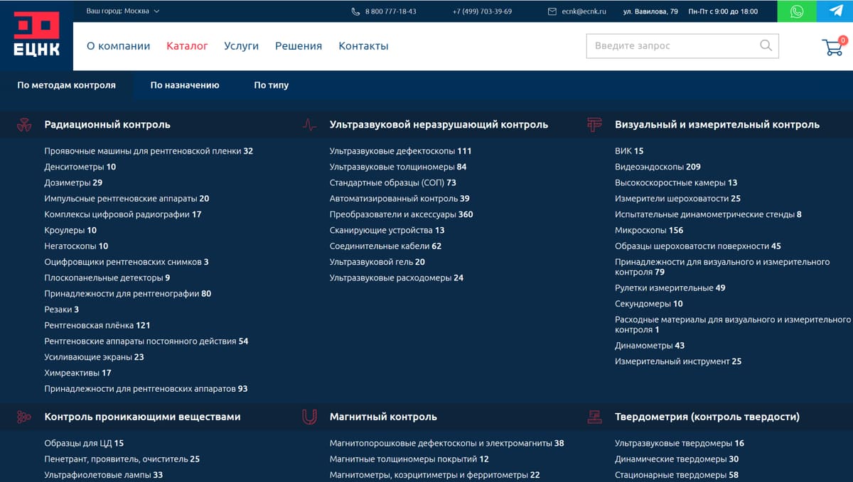Open the Радиационный контроль category heading
The width and height of the screenshot is (853, 482).
coord(107,125)
